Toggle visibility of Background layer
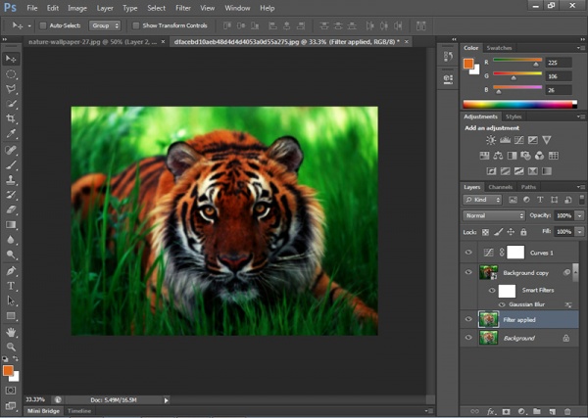 pyautogui.click(x=468, y=338)
